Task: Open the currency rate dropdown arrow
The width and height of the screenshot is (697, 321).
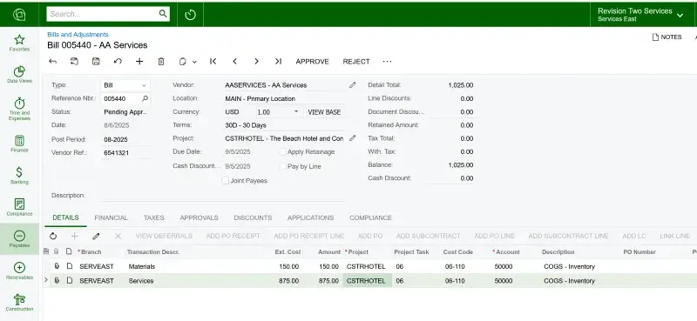Action: (296, 112)
